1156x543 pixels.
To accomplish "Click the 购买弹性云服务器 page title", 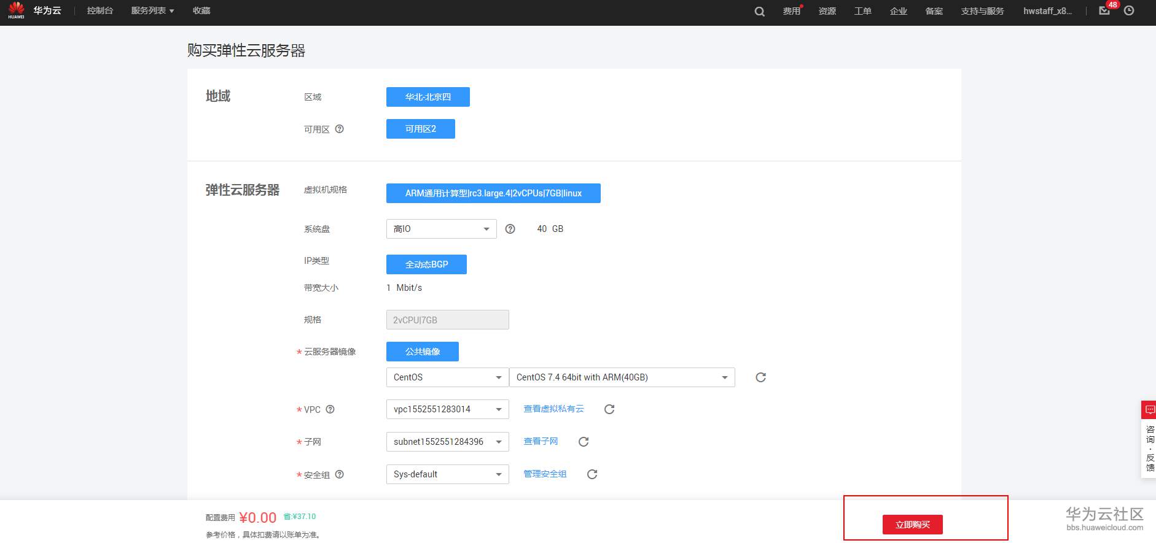I will point(246,50).
